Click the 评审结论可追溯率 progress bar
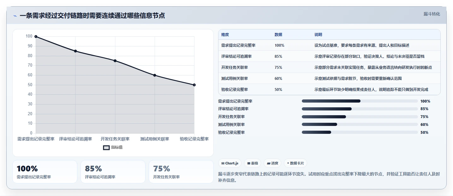This screenshot has height=196, width=453. 360,109
